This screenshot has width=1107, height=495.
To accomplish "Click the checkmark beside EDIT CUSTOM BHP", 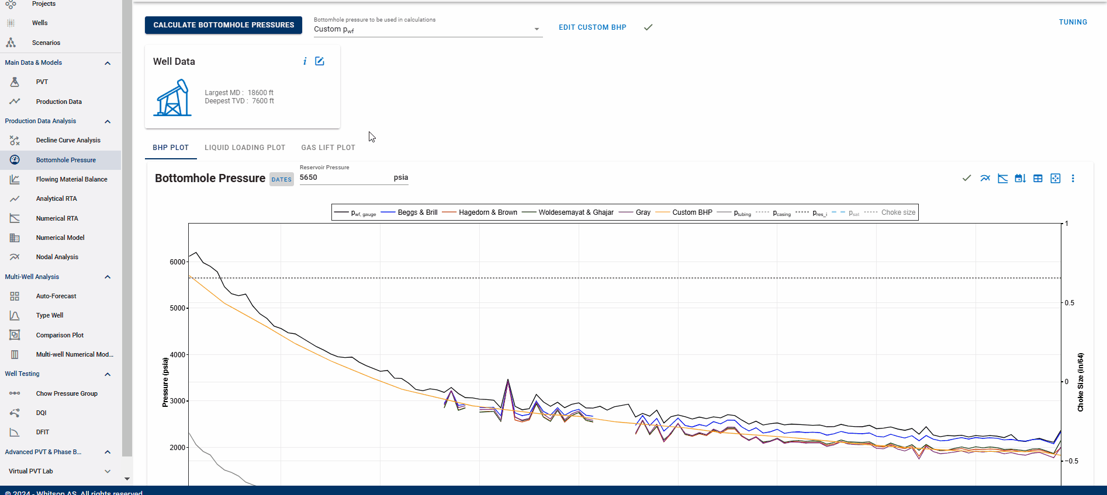I will click(x=648, y=27).
